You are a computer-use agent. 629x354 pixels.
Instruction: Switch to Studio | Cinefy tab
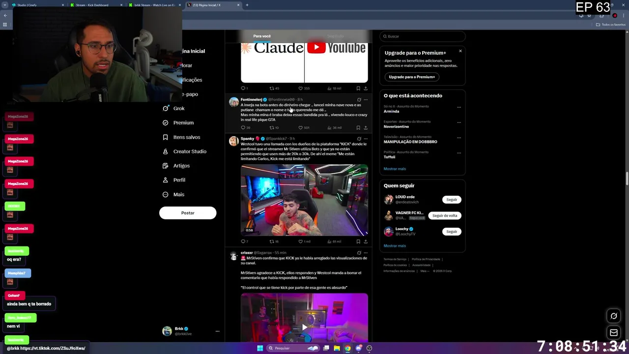(37, 5)
